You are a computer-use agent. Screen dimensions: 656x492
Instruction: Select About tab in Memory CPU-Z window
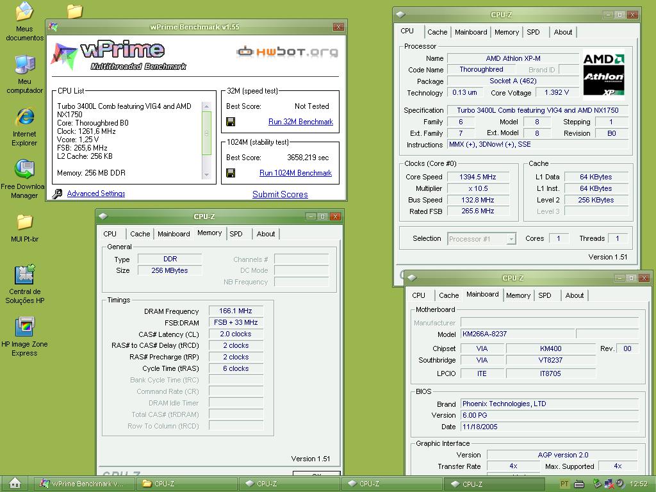pyautogui.click(x=266, y=234)
